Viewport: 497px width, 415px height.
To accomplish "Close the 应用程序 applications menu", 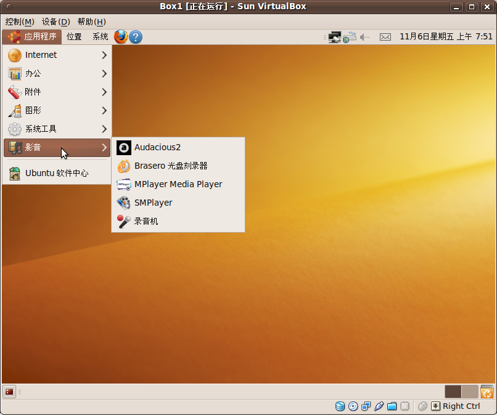I will (x=32, y=37).
